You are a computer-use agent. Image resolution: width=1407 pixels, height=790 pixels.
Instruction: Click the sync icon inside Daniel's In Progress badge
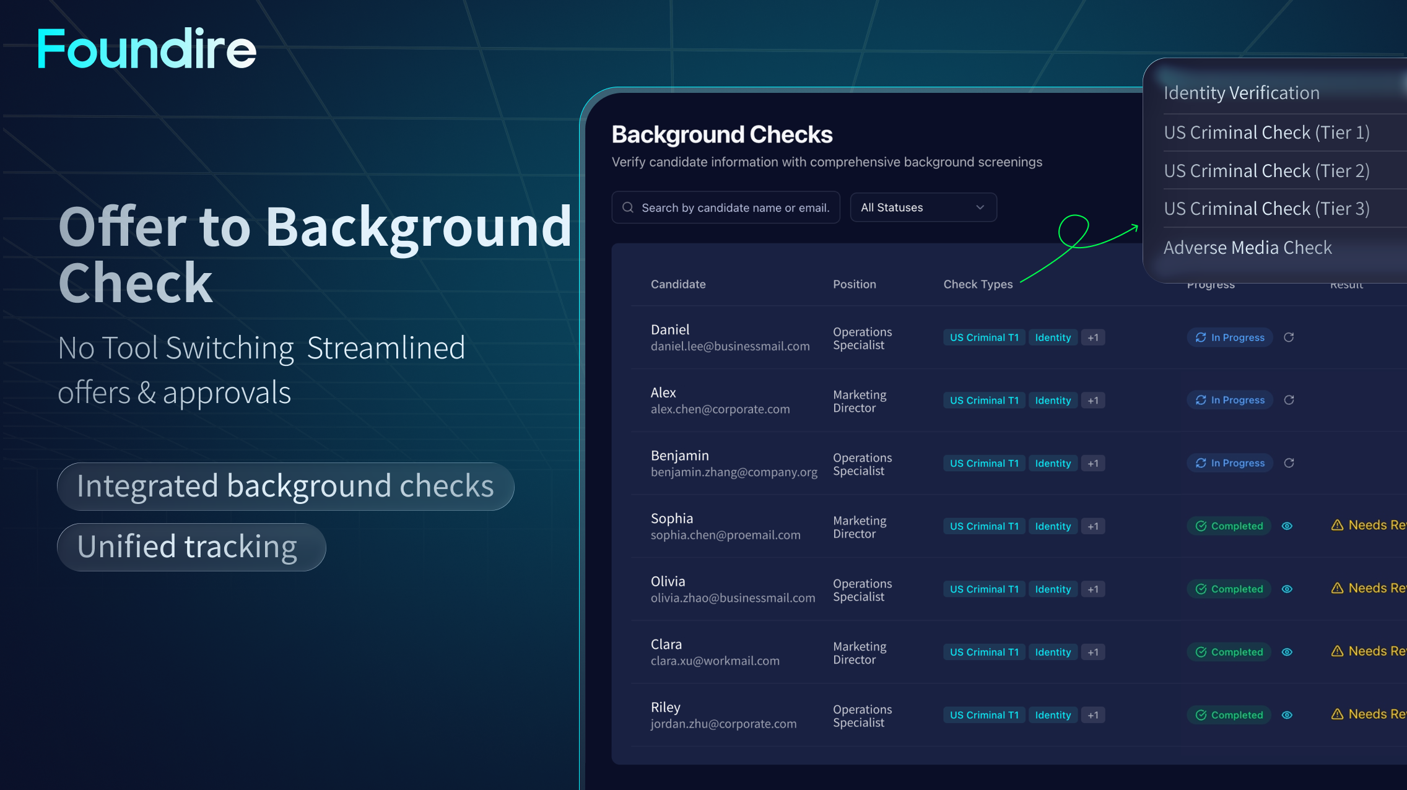click(x=1200, y=337)
